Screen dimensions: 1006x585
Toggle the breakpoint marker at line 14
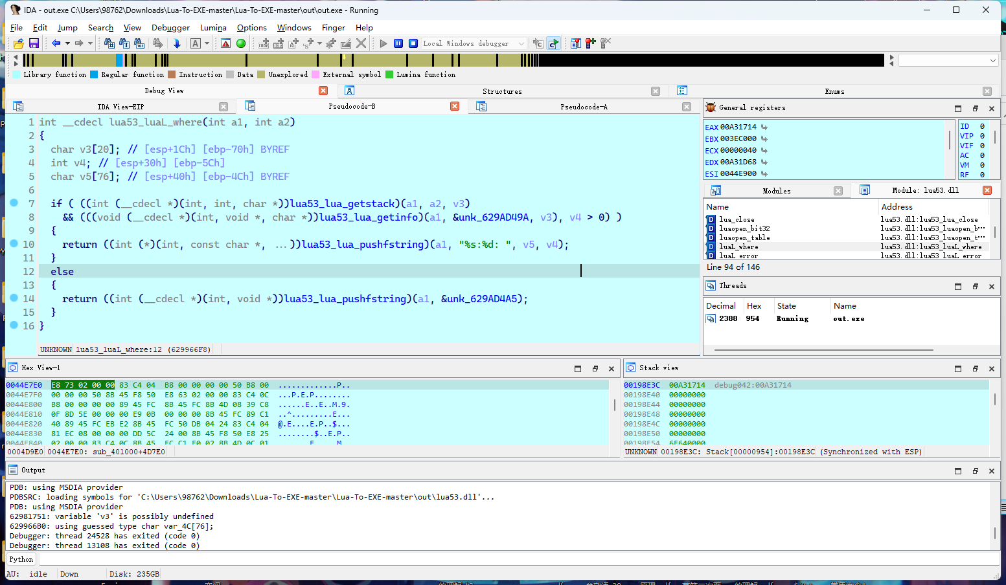tap(14, 298)
